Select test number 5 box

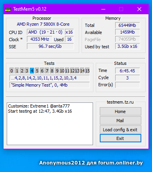coord(37,71)
